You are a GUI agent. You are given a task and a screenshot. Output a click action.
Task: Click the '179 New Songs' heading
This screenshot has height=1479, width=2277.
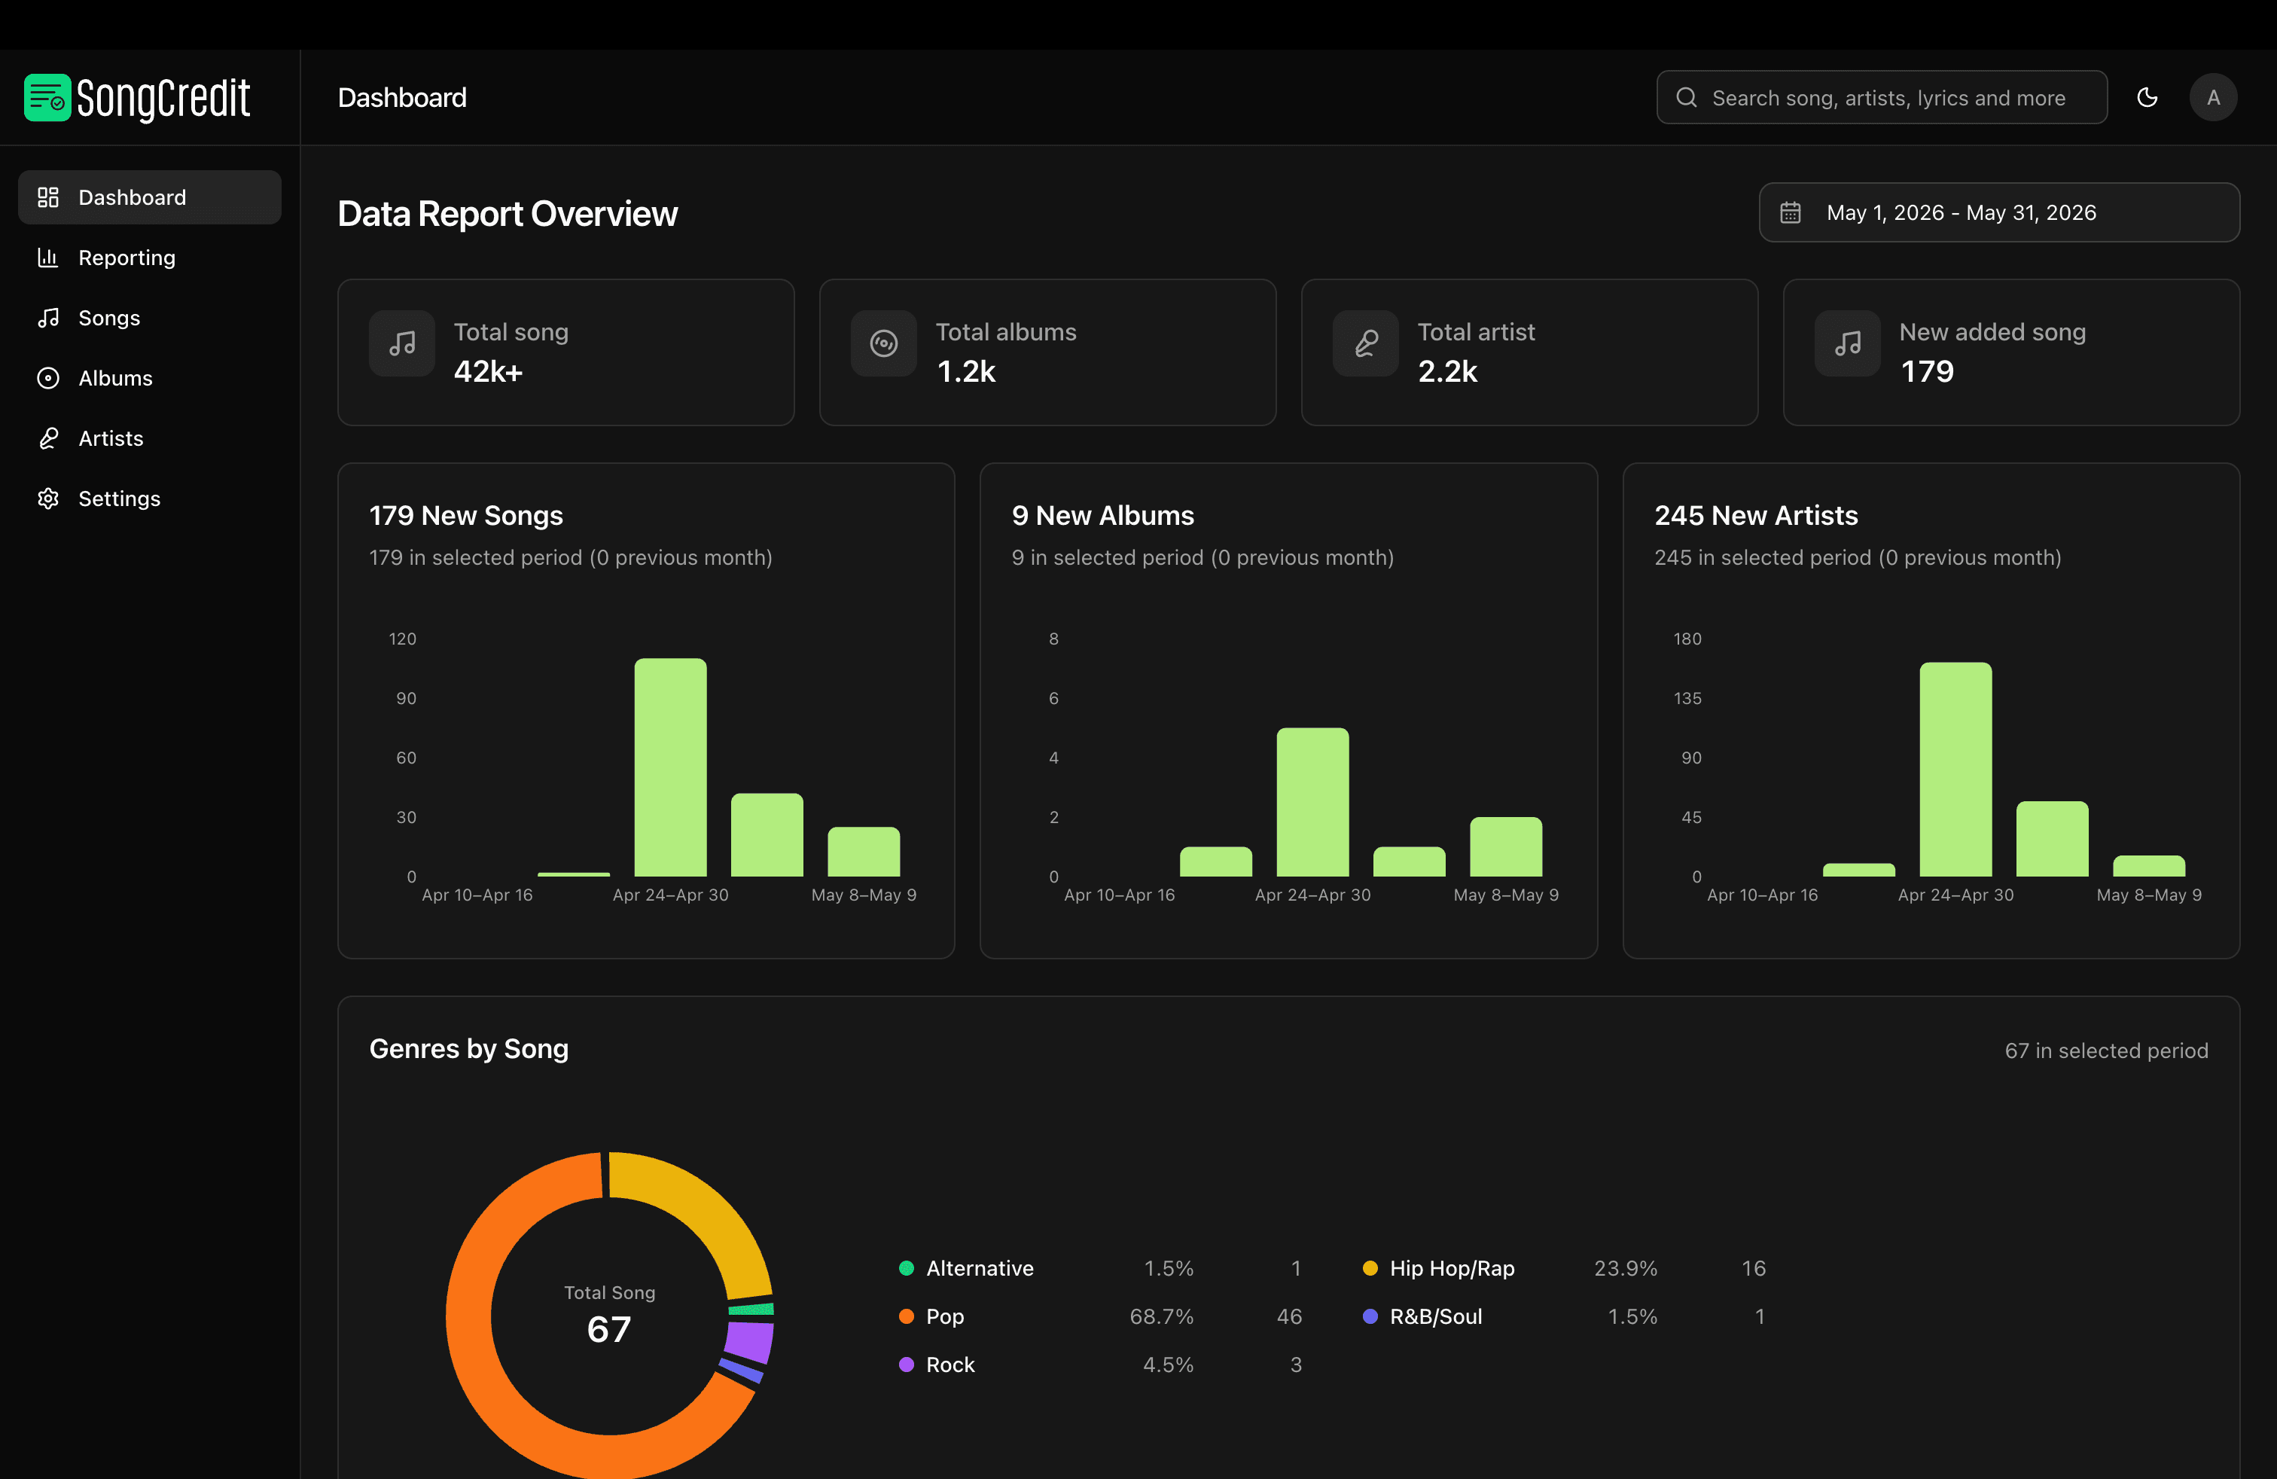coord(466,516)
